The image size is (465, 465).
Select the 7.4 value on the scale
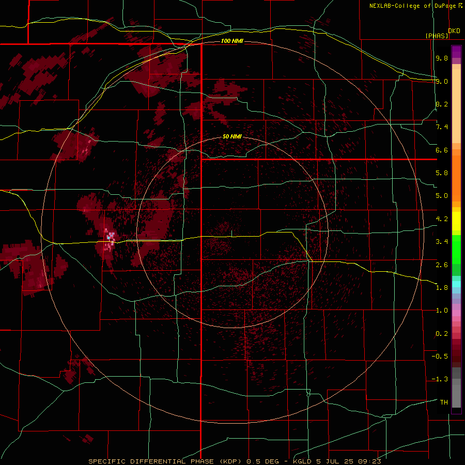pos(442,127)
